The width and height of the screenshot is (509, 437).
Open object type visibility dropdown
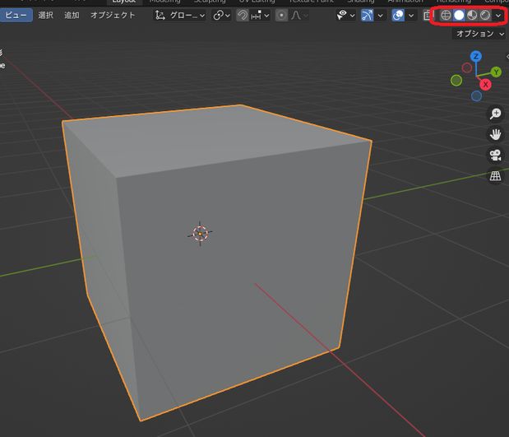pyautogui.click(x=345, y=16)
